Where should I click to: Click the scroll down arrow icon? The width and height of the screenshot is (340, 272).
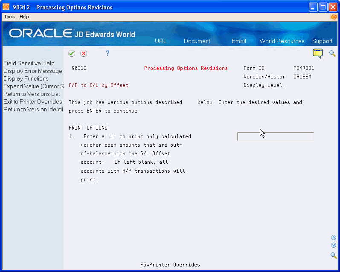tap(334, 245)
